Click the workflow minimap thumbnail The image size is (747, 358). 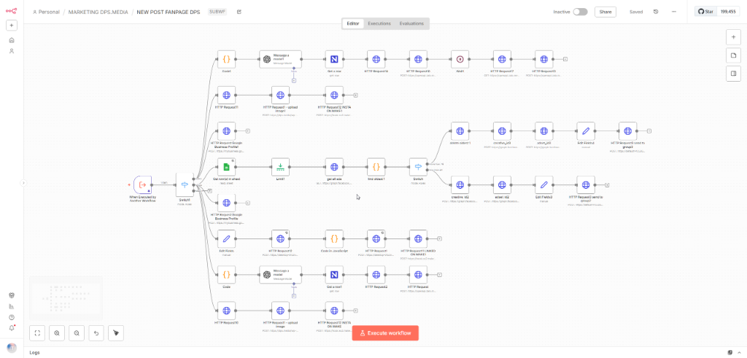pyautogui.click(x=66, y=298)
